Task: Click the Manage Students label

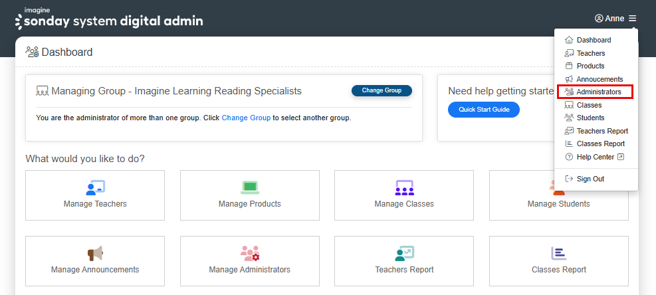Action: point(559,204)
